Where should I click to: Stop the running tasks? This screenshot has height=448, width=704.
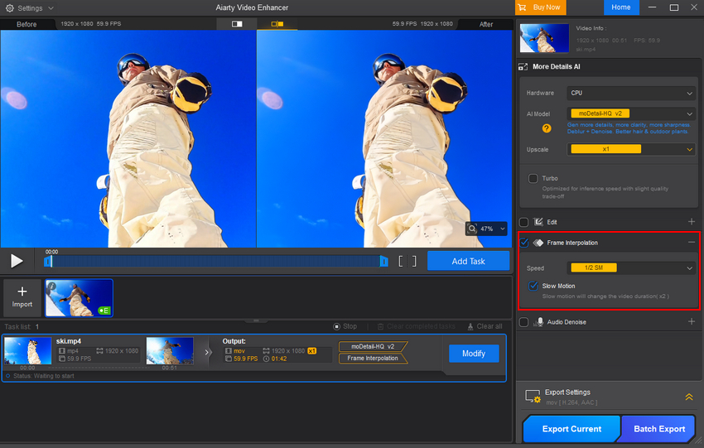pyautogui.click(x=345, y=326)
